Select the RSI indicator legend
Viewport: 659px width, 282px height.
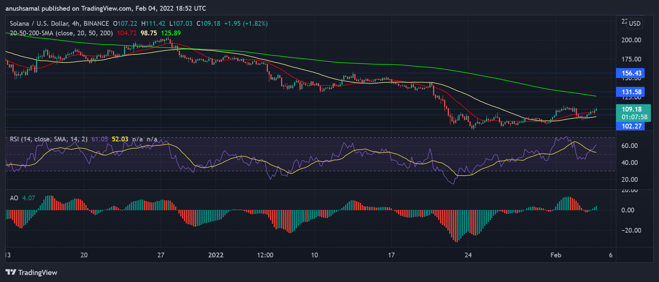point(49,139)
